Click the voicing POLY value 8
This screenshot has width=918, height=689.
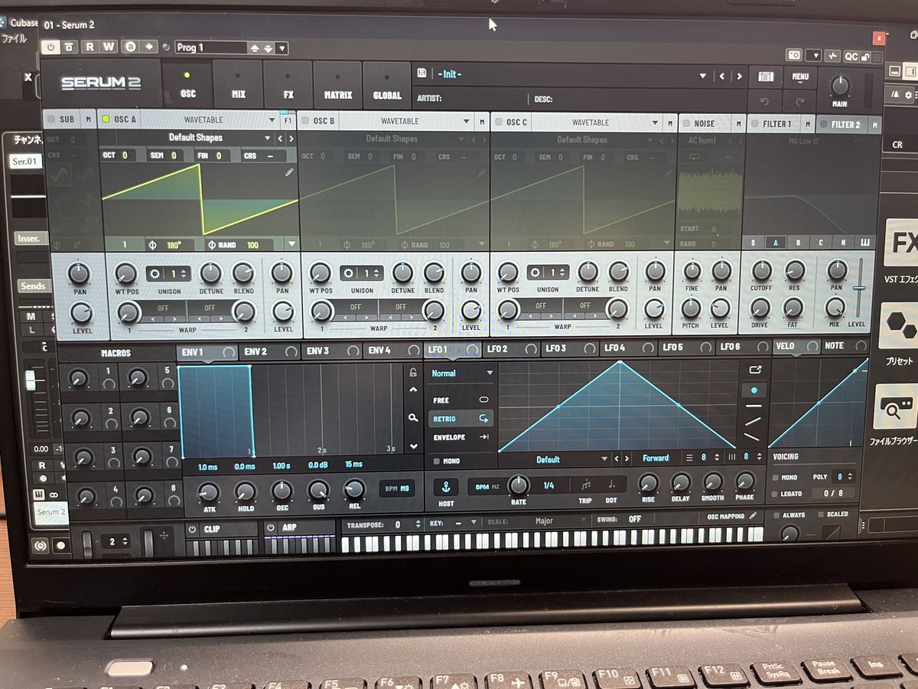tap(841, 476)
